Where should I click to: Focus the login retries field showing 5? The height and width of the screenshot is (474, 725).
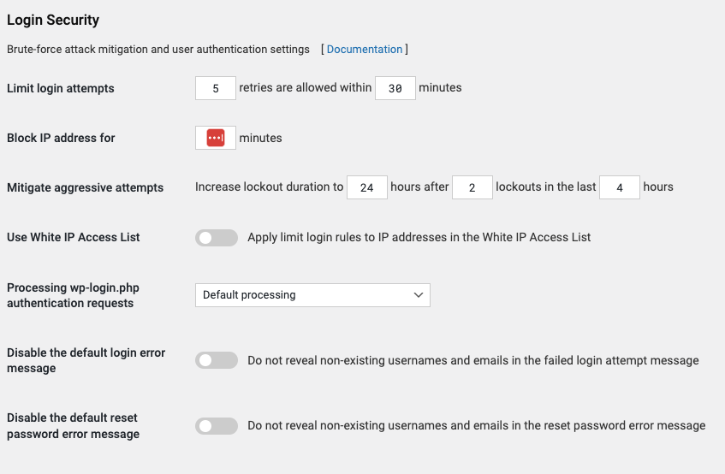pos(216,88)
